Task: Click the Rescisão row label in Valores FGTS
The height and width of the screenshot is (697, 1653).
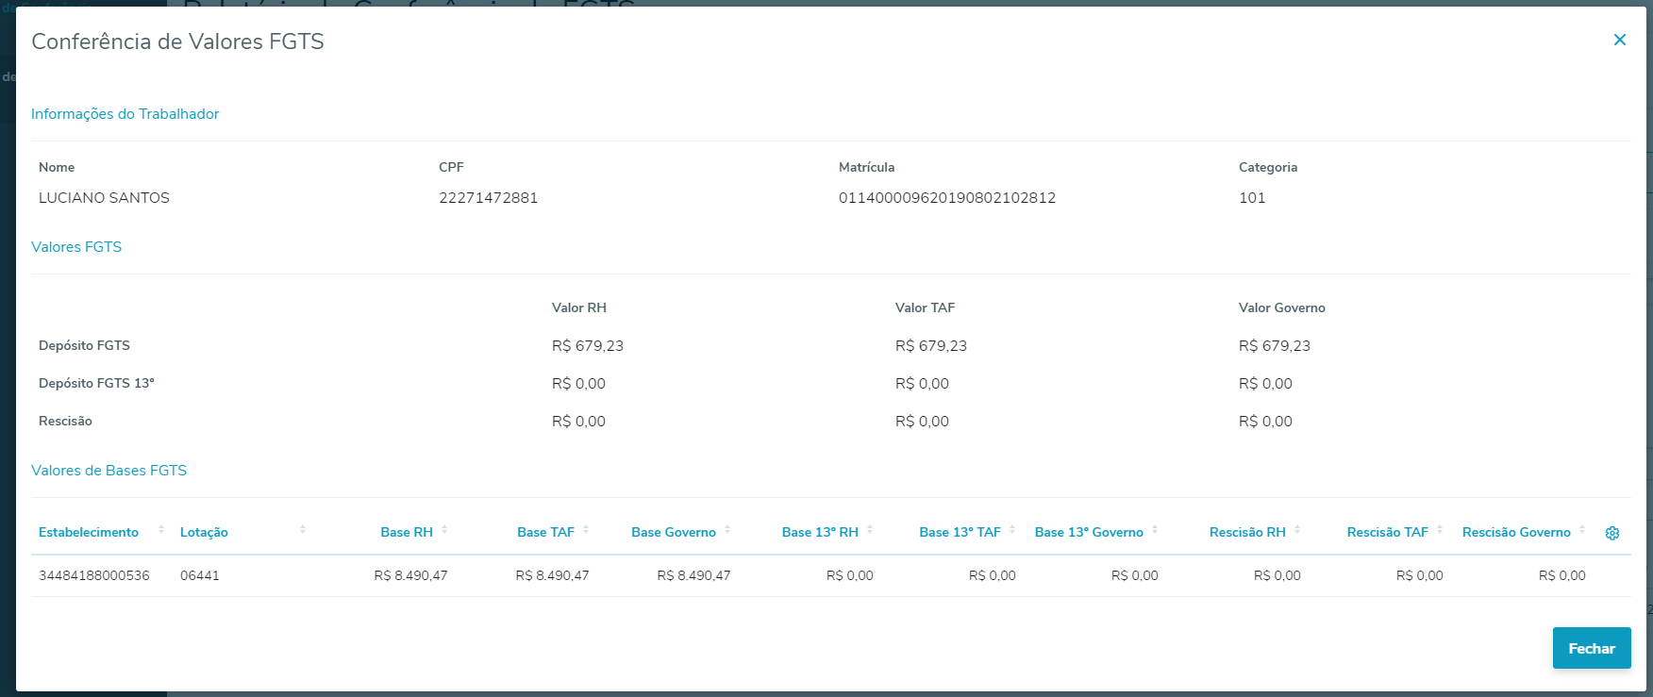Action: pos(65,421)
